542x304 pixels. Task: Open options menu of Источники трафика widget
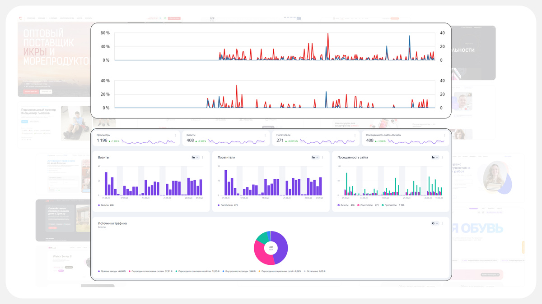tap(443, 223)
